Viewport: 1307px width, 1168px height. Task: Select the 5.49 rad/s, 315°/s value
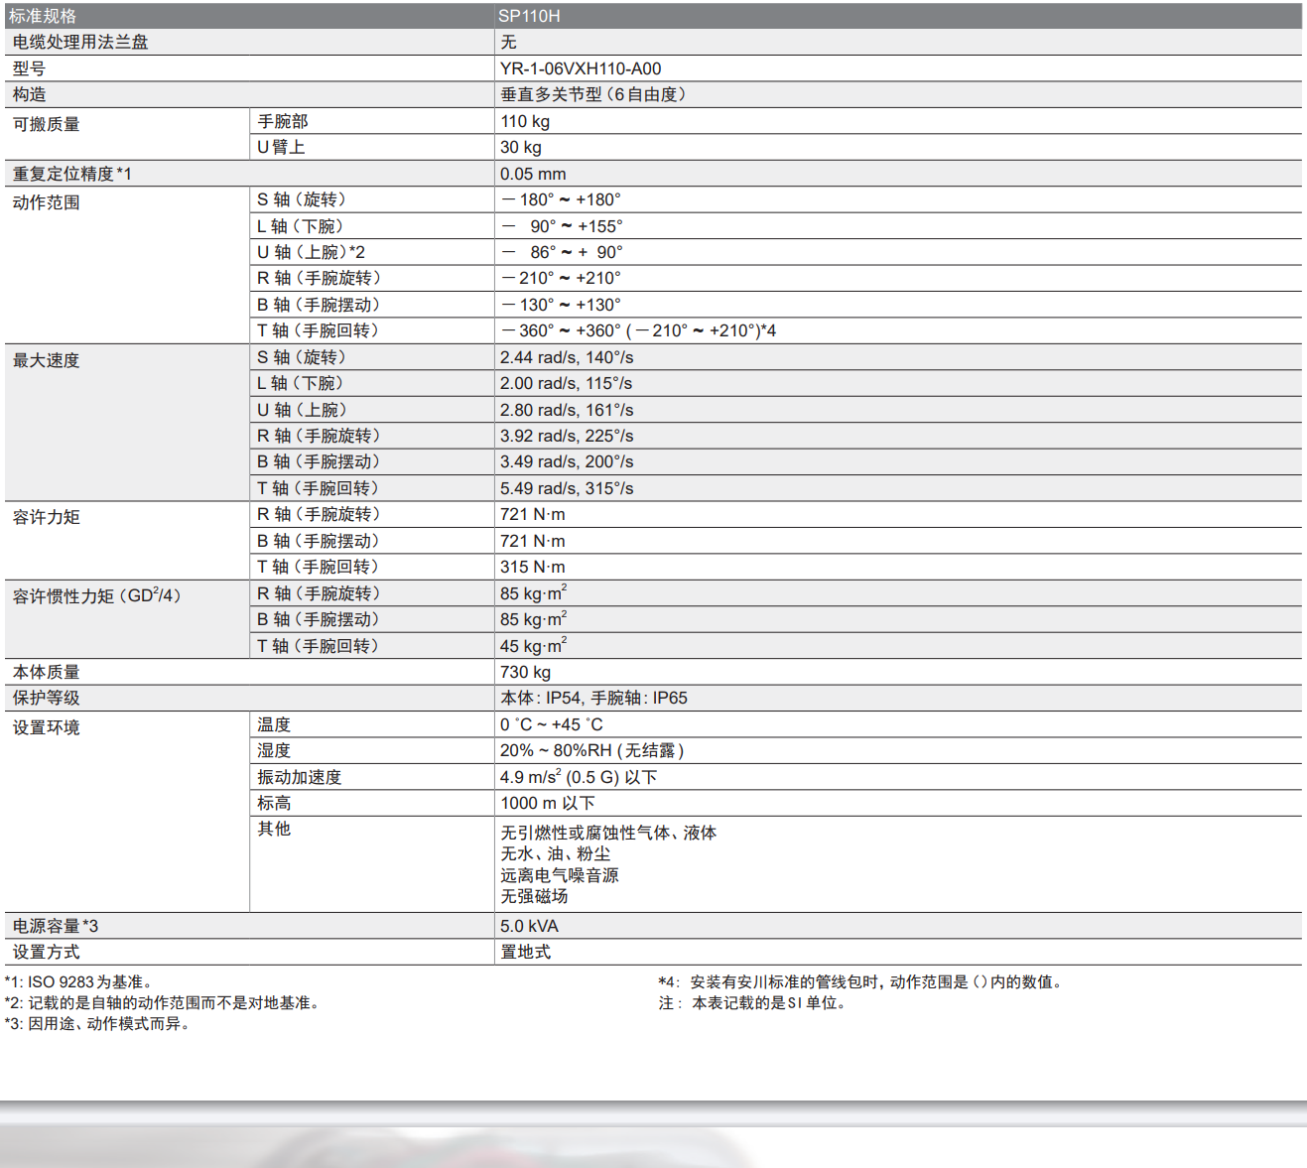tap(566, 488)
